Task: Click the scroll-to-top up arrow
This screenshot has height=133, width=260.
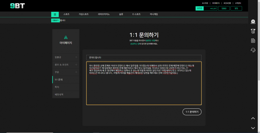Action: point(253,118)
